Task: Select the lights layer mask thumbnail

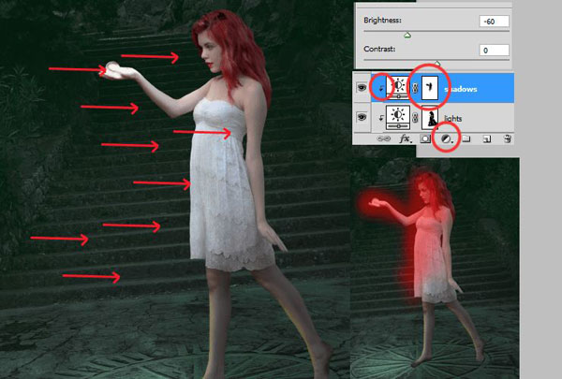Action: (x=430, y=118)
